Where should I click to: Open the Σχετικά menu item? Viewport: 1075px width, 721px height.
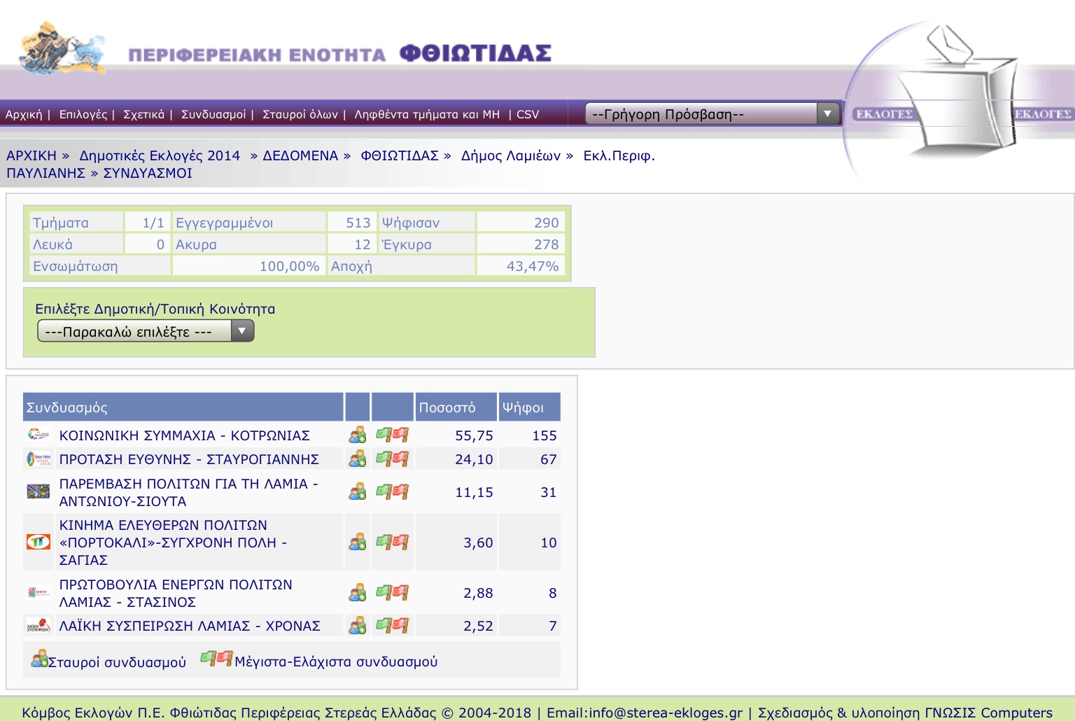click(143, 114)
